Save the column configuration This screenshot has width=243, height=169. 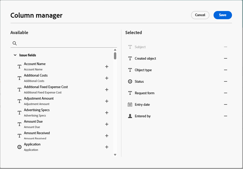point(223,15)
